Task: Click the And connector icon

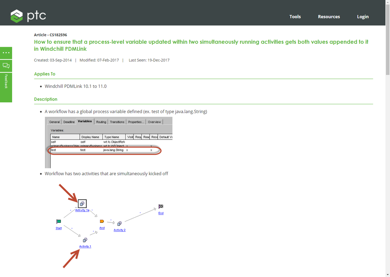Action: tap(102, 221)
